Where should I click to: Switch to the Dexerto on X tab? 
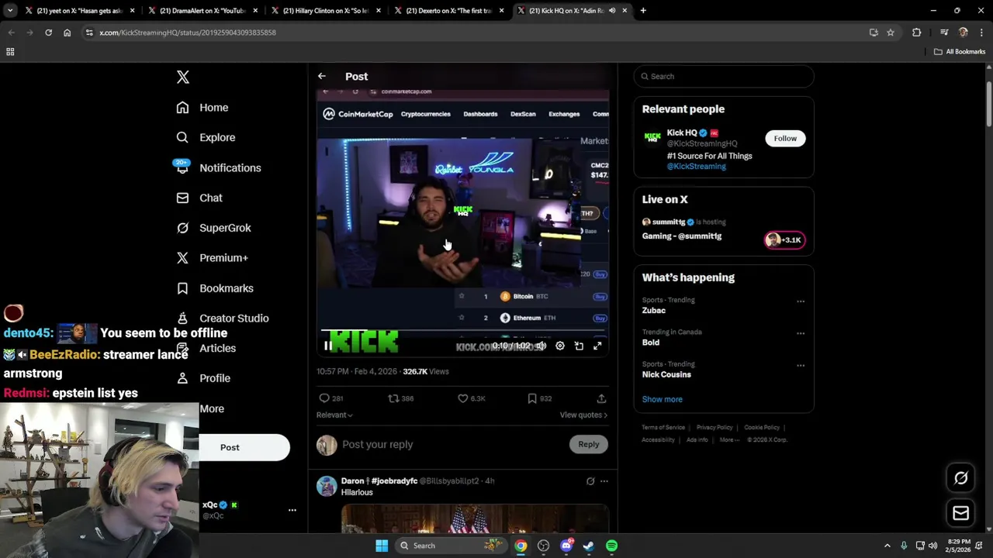tap(449, 11)
